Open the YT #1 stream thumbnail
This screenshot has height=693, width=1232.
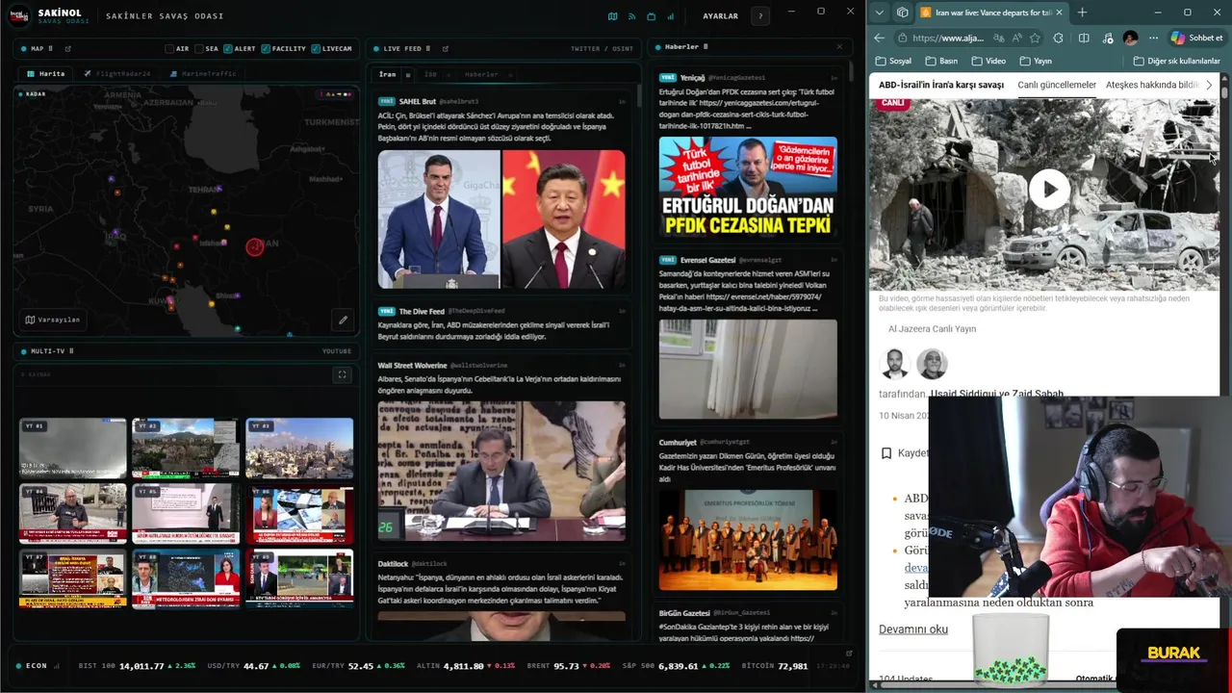pos(72,447)
